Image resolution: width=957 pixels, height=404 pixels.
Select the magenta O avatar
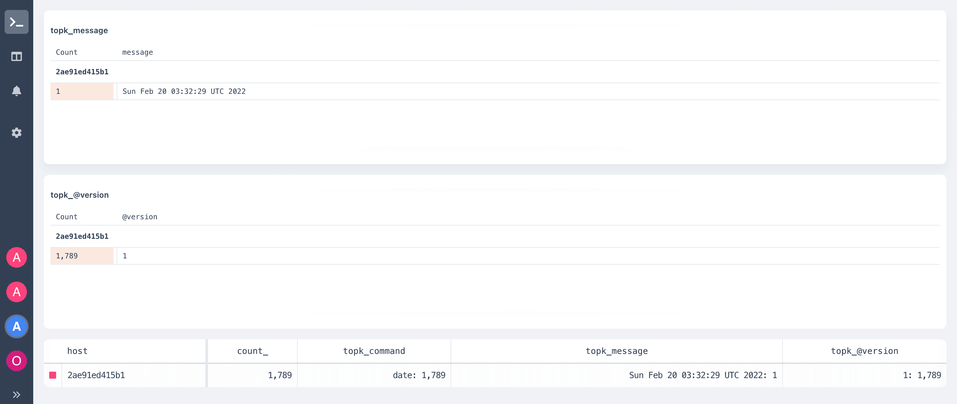tap(16, 361)
